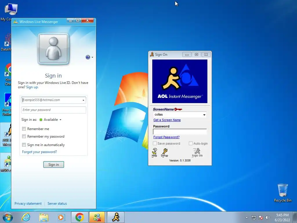The width and height of the screenshot is (297, 223).
Task: Click the network tray icon
Action: tap(253, 217)
